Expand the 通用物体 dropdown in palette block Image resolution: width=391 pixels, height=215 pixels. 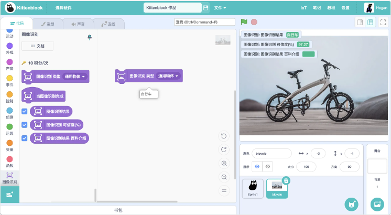point(75,77)
